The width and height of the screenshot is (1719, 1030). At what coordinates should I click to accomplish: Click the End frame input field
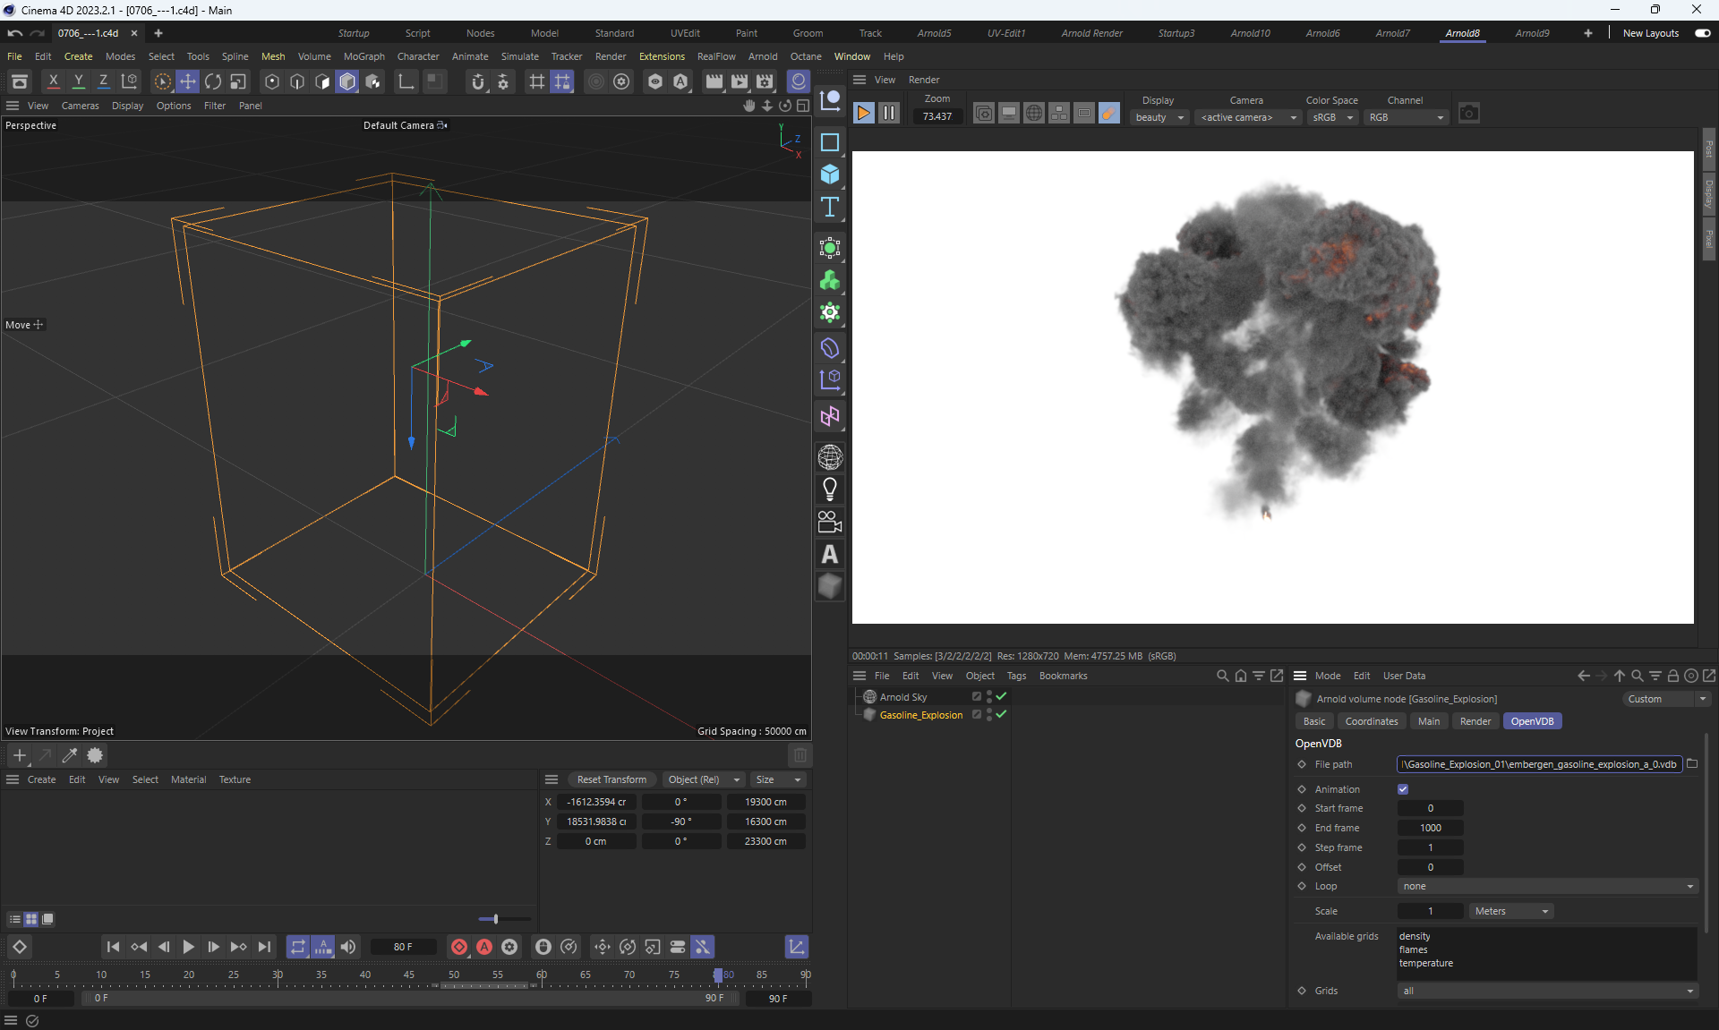(x=1430, y=828)
